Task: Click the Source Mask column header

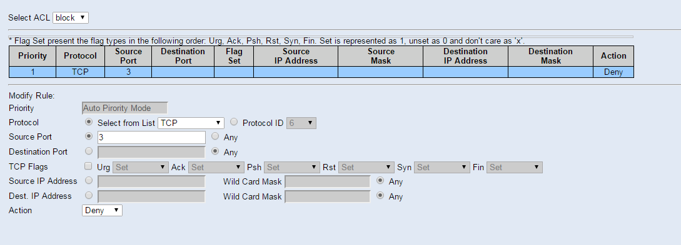Action: click(x=380, y=56)
